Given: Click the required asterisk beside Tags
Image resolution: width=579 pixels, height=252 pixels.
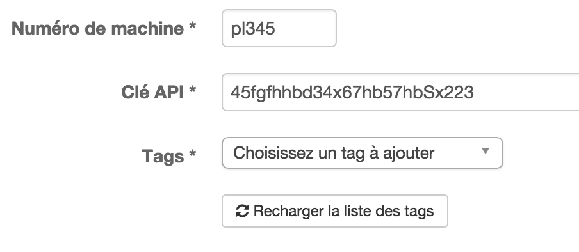Looking at the screenshot, I should pyautogui.click(x=192, y=154).
